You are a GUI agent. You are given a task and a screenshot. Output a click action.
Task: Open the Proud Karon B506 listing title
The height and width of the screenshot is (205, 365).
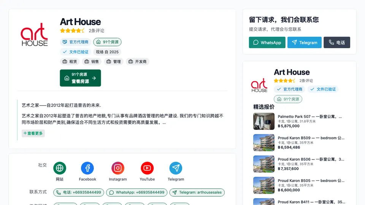pos(311,159)
